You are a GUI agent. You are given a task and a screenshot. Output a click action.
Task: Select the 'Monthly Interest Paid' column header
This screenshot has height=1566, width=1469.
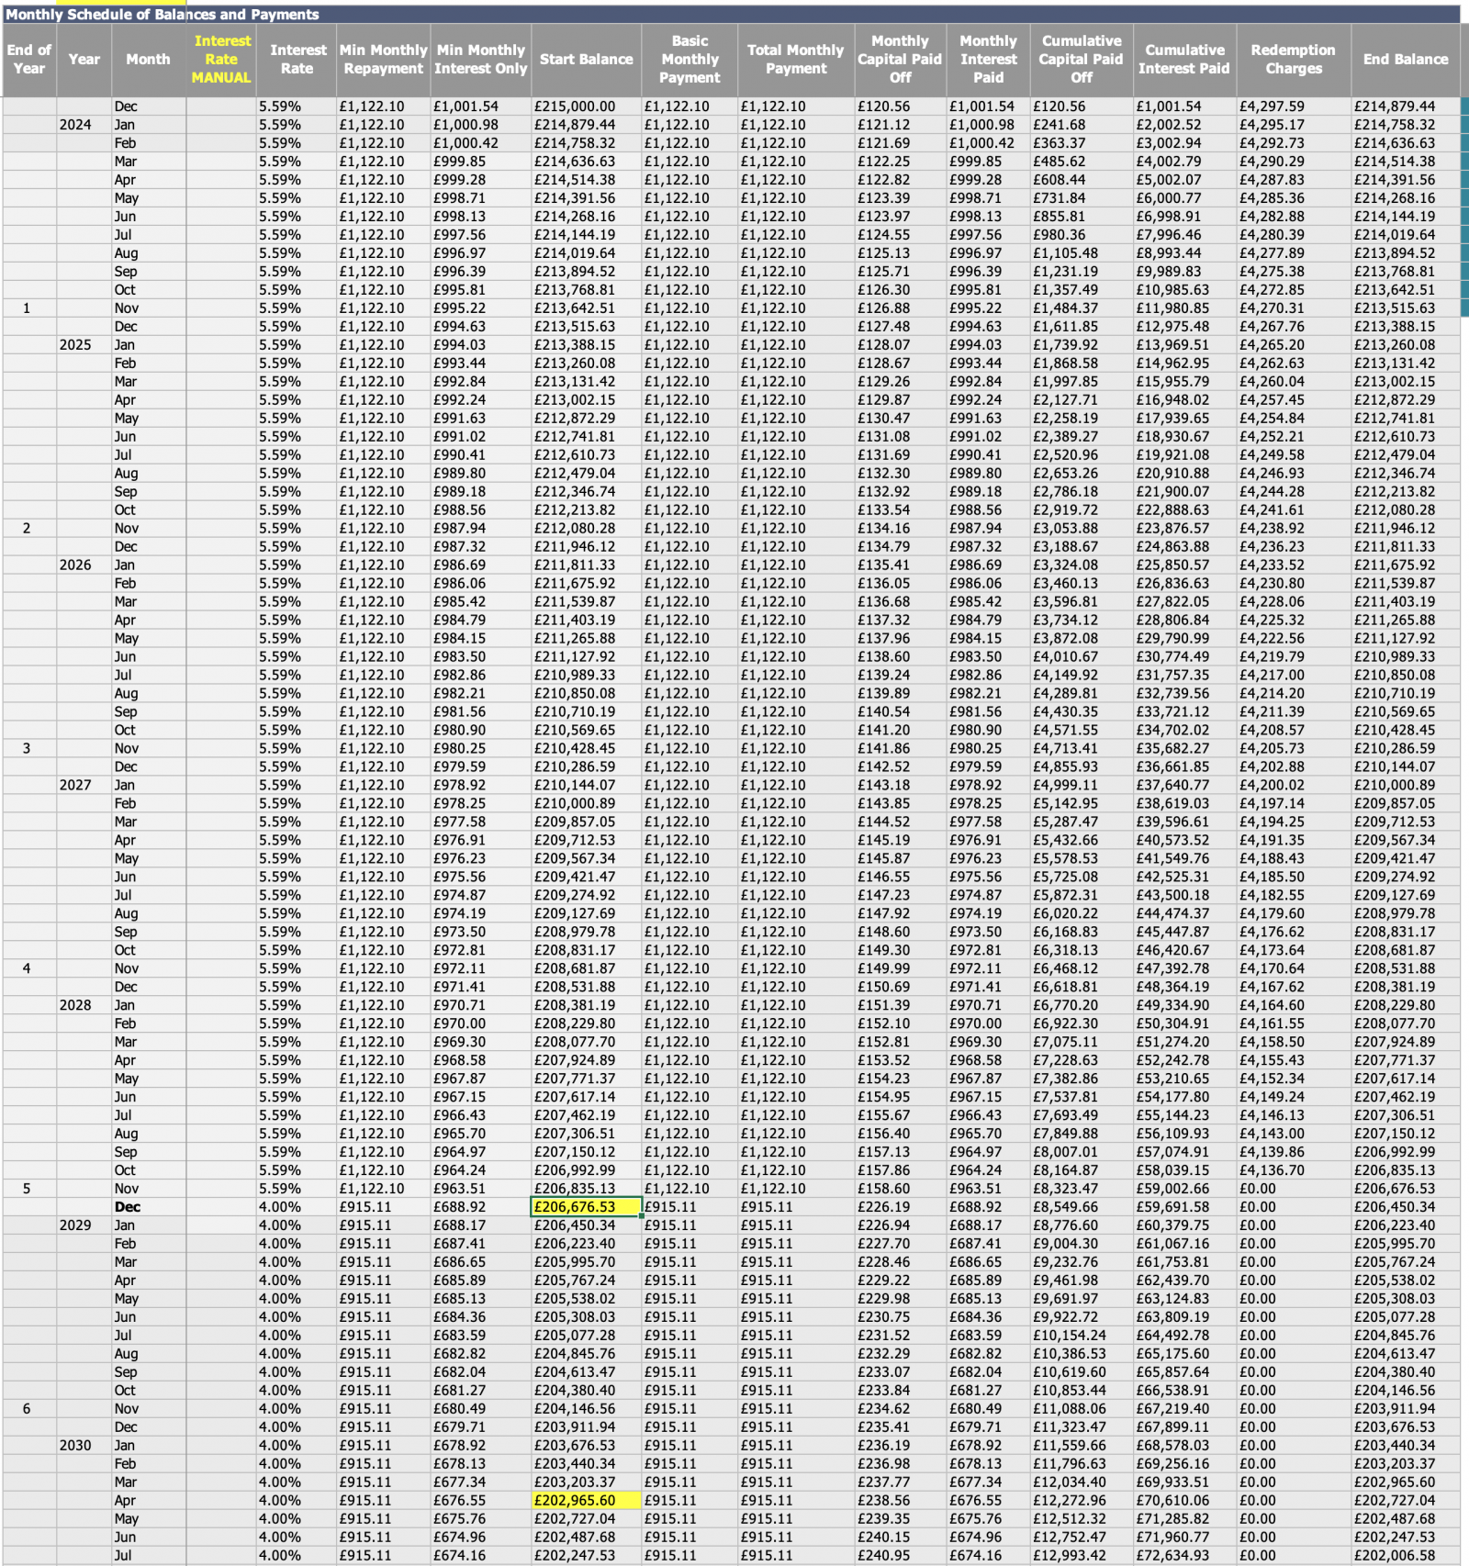point(988,60)
